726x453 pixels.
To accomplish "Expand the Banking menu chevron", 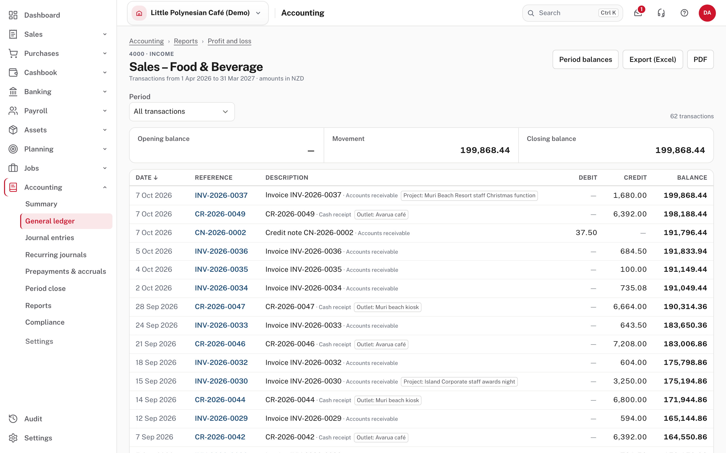I will coord(105,92).
